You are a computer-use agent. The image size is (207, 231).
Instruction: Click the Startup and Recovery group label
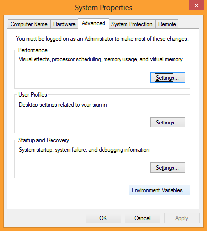(x=44, y=140)
